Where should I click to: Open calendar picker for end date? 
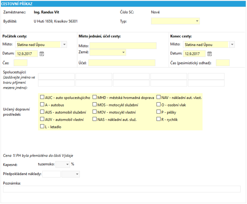click(x=209, y=54)
